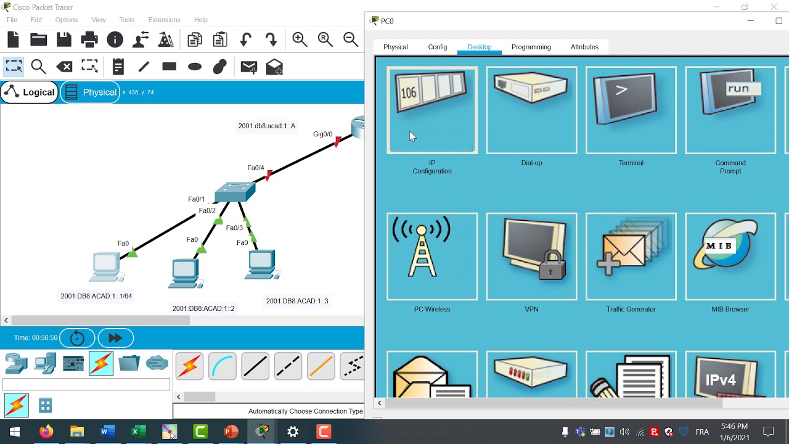Screen dimensions: 789x444
Task: Select the PC labeled 2001:DB8:ACAD:1::3
Action: [261, 265]
